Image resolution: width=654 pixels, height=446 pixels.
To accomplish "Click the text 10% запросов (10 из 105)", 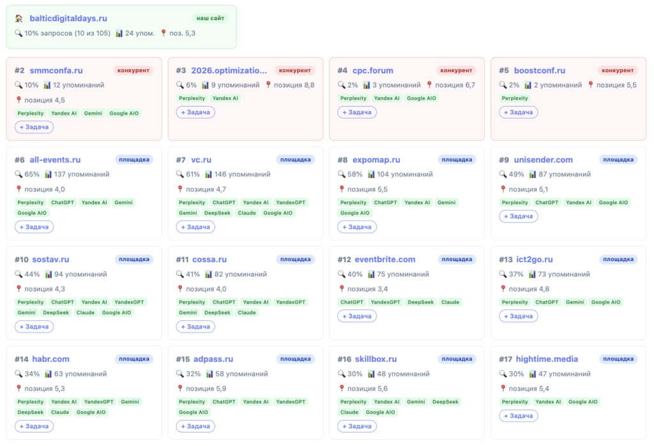I will [x=67, y=33].
